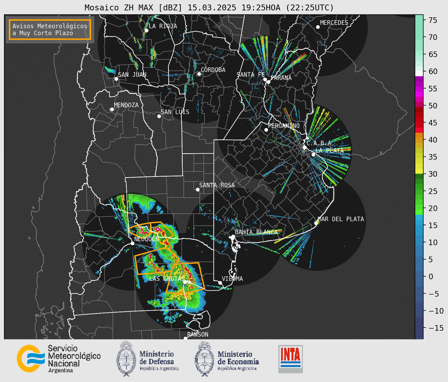Click the PARANÁ city label
This screenshot has width=448, height=382.
(281, 78)
